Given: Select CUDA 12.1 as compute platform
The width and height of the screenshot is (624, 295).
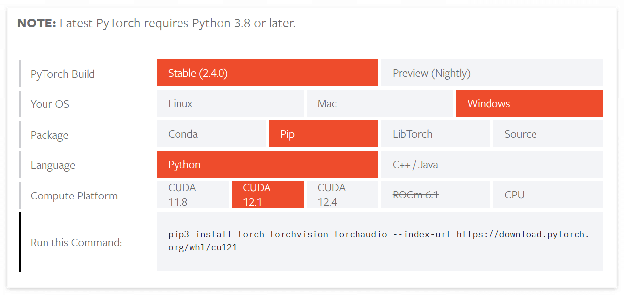Looking at the screenshot, I should click(x=267, y=194).
